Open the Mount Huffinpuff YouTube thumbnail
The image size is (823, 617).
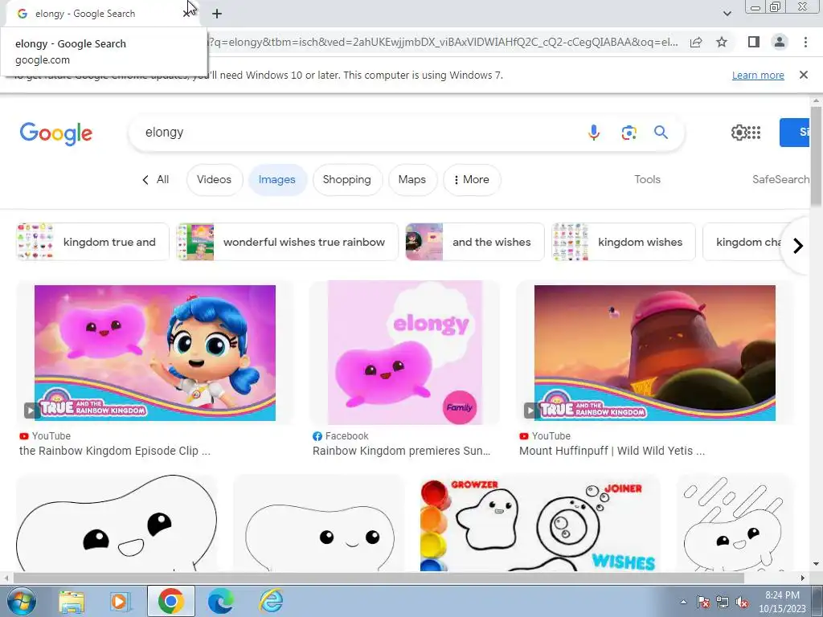coord(654,353)
